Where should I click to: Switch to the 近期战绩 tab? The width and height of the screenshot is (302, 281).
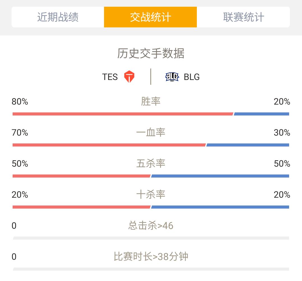point(58,17)
